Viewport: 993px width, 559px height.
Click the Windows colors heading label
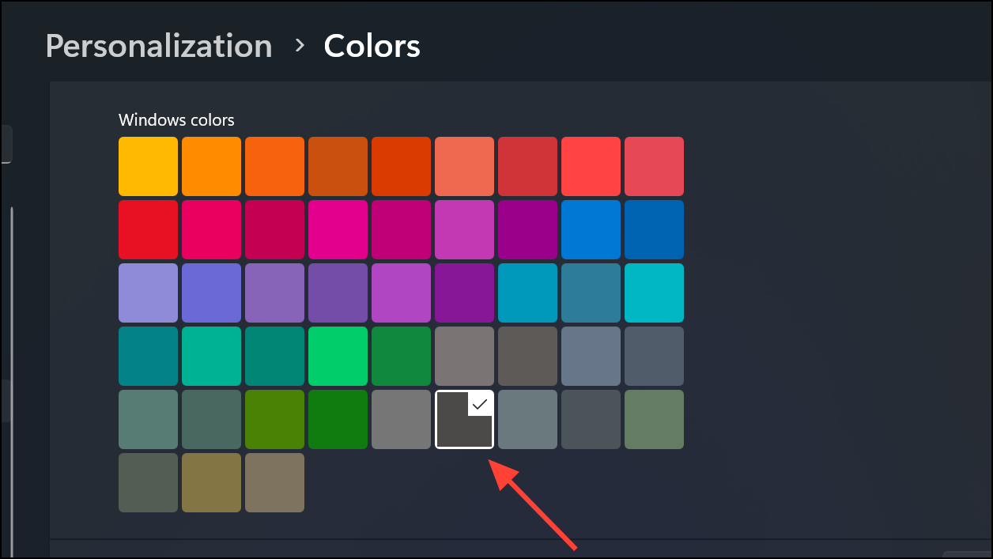tap(176, 120)
